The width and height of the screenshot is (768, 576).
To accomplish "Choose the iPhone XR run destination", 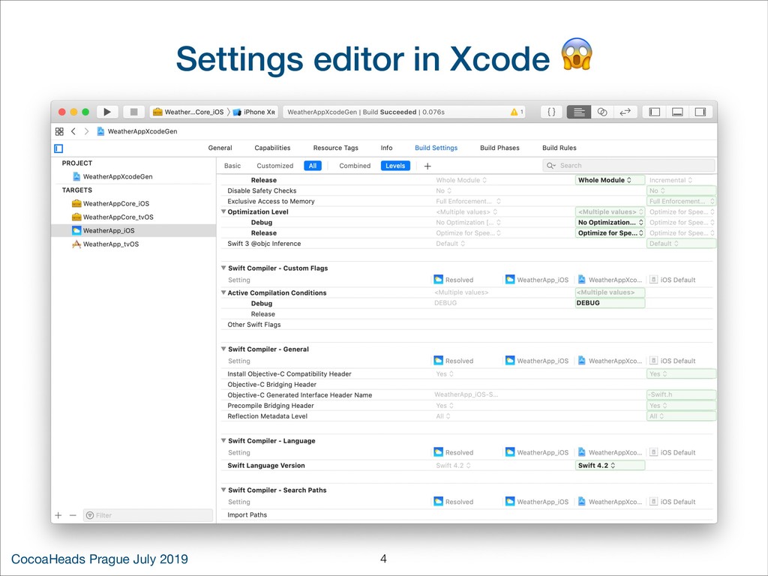I will [x=254, y=112].
